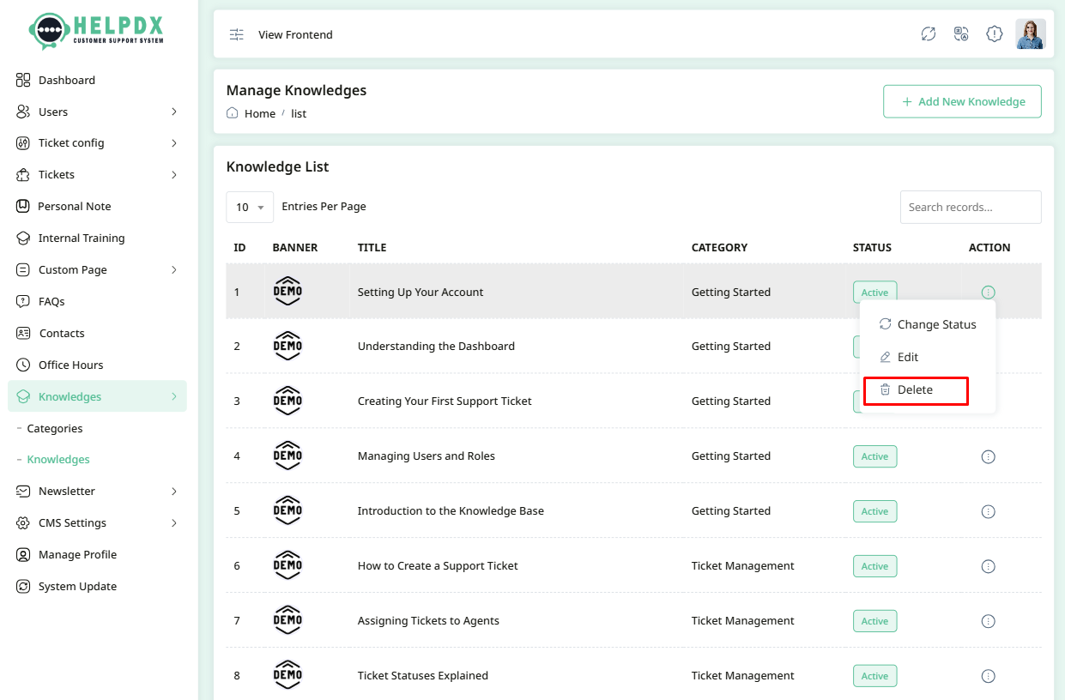
Task: Open action menu icon for row 5
Action: point(988,511)
